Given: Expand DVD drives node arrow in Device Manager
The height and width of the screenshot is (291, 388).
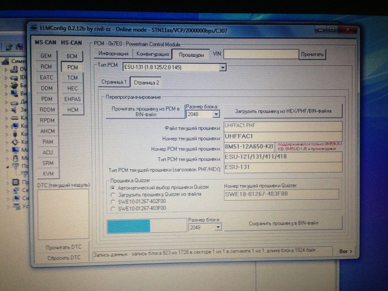Looking at the screenshot, I should [x=6, y=70].
